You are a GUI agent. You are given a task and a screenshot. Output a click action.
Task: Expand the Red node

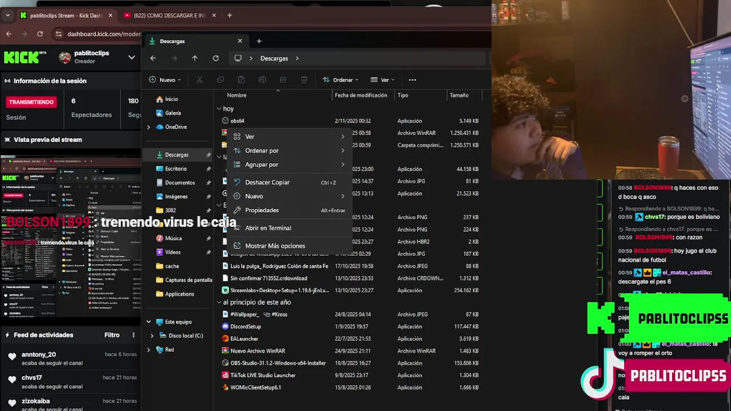[x=148, y=349]
